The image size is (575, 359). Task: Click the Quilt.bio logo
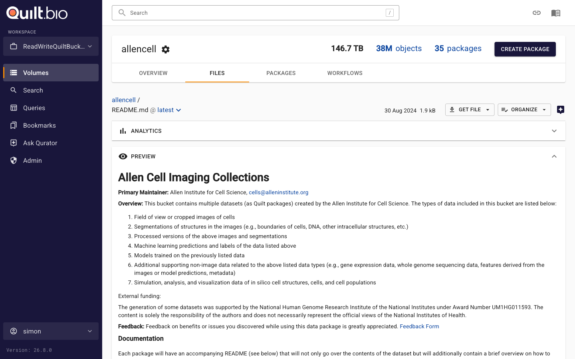coord(37,13)
